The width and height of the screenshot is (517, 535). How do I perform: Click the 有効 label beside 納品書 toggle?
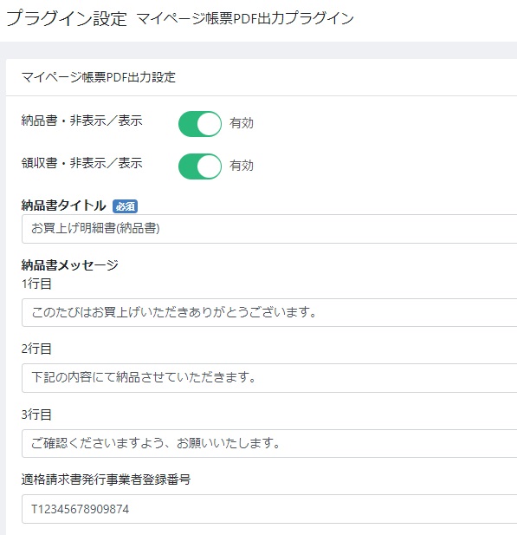(242, 123)
